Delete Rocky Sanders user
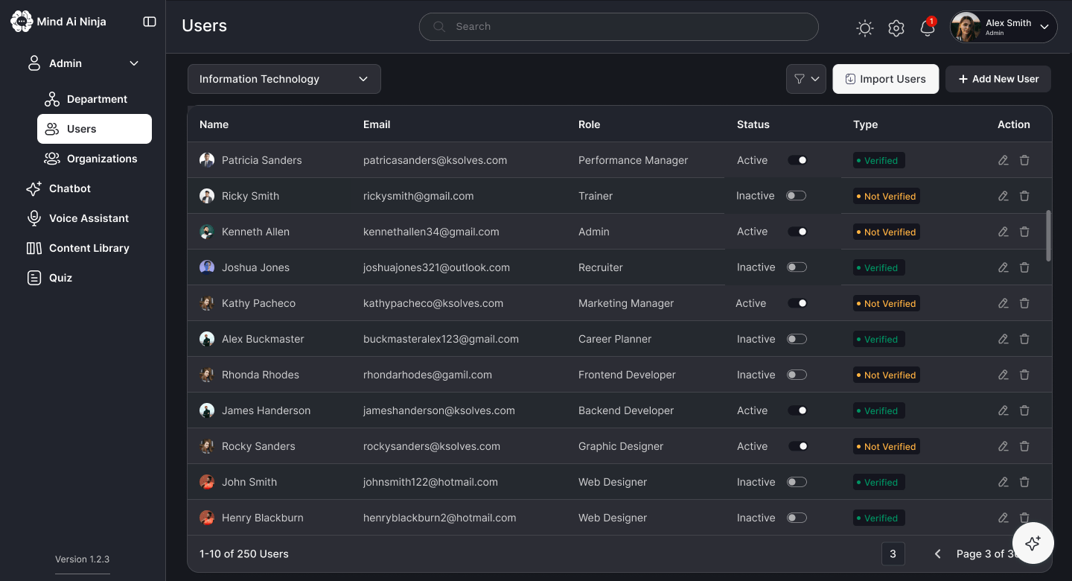 click(x=1024, y=446)
